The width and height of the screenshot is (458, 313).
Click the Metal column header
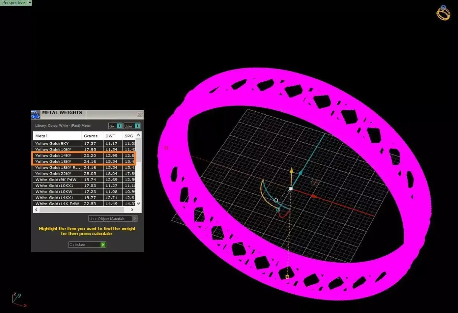coord(57,136)
